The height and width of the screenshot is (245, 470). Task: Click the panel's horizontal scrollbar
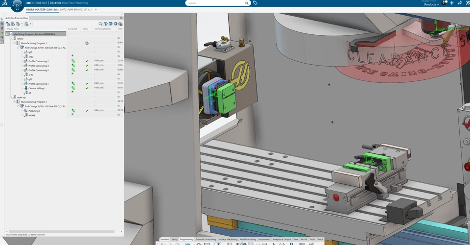click(64, 231)
